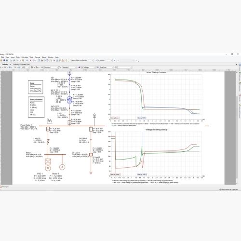Open the Insert menu
Screen dimensions: 241x241
point(13,57)
